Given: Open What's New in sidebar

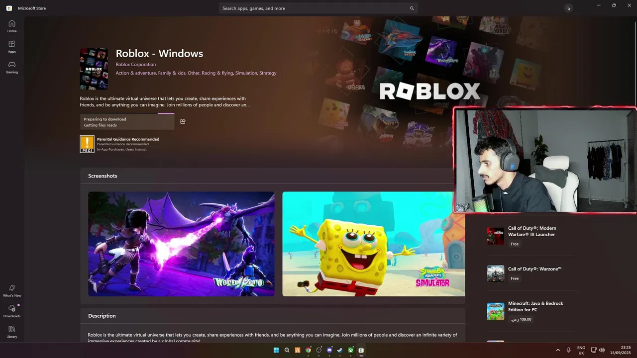Looking at the screenshot, I should 12,291.
